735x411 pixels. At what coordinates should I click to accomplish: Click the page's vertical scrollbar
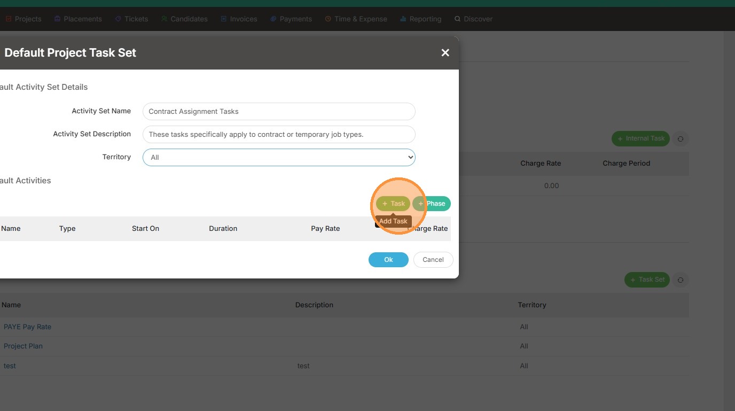pyautogui.click(x=729, y=221)
